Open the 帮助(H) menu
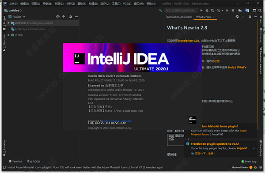 pos(151,4)
